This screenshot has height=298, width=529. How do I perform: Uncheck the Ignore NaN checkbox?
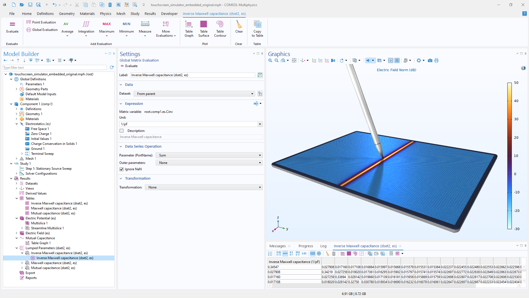pyautogui.click(x=122, y=169)
